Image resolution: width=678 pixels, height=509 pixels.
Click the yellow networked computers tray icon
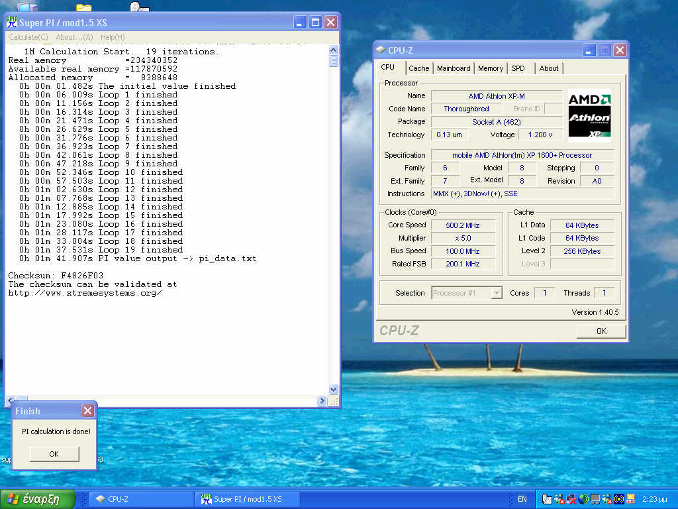click(x=631, y=499)
